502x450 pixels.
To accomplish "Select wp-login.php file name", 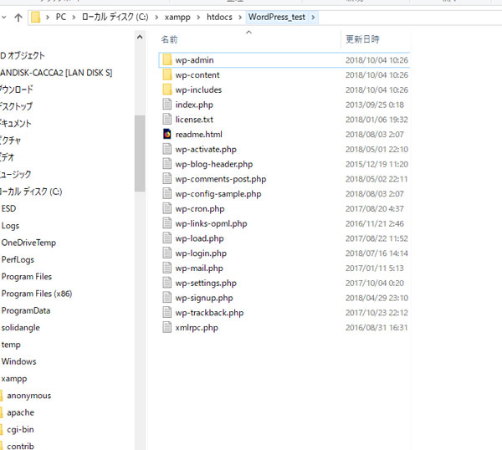I will click(201, 253).
